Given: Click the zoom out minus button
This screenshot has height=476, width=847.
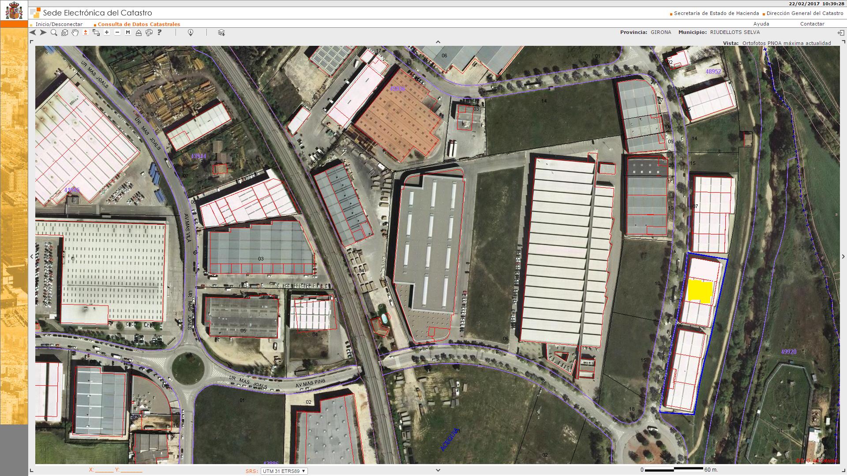Looking at the screenshot, I should pos(117,33).
